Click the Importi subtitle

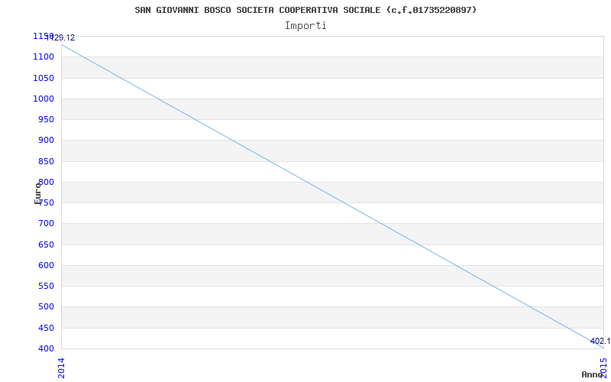coord(305,26)
